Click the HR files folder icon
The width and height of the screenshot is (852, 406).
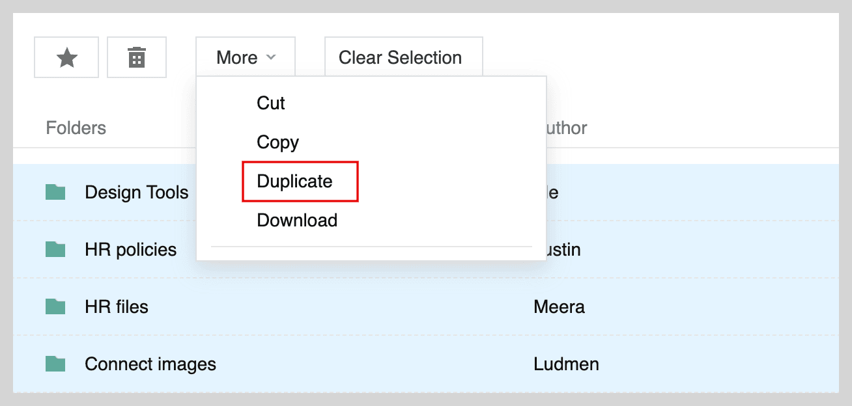pyautogui.click(x=55, y=306)
